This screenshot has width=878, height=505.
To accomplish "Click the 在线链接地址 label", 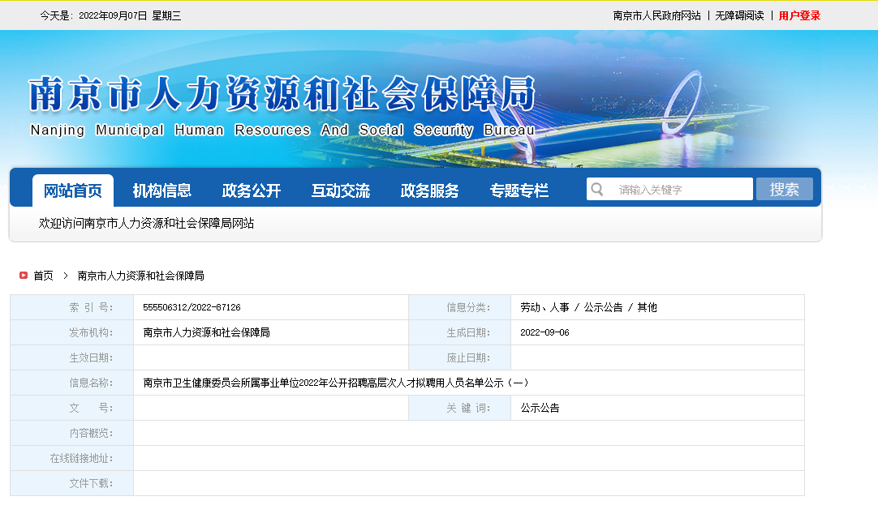I will [81, 459].
